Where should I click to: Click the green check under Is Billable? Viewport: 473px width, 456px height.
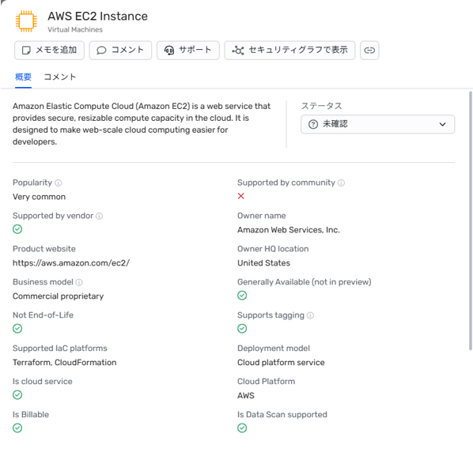(17, 428)
